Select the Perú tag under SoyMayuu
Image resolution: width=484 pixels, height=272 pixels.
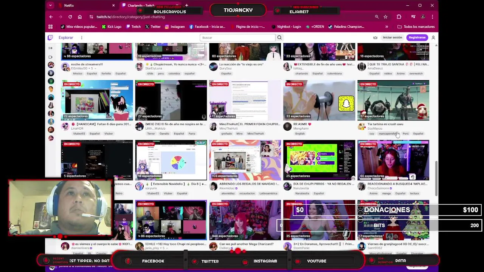[406, 133]
